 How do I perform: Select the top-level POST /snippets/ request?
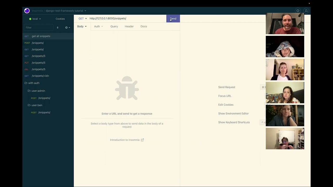tap(48, 43)
